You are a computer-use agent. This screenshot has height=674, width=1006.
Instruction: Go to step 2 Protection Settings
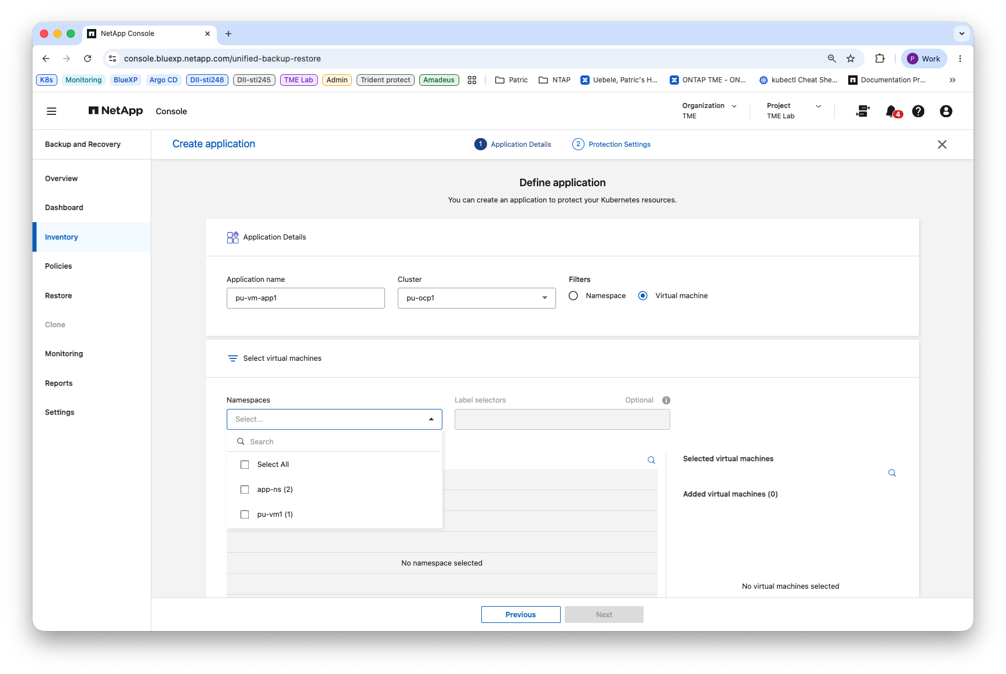tap(611, 144)
